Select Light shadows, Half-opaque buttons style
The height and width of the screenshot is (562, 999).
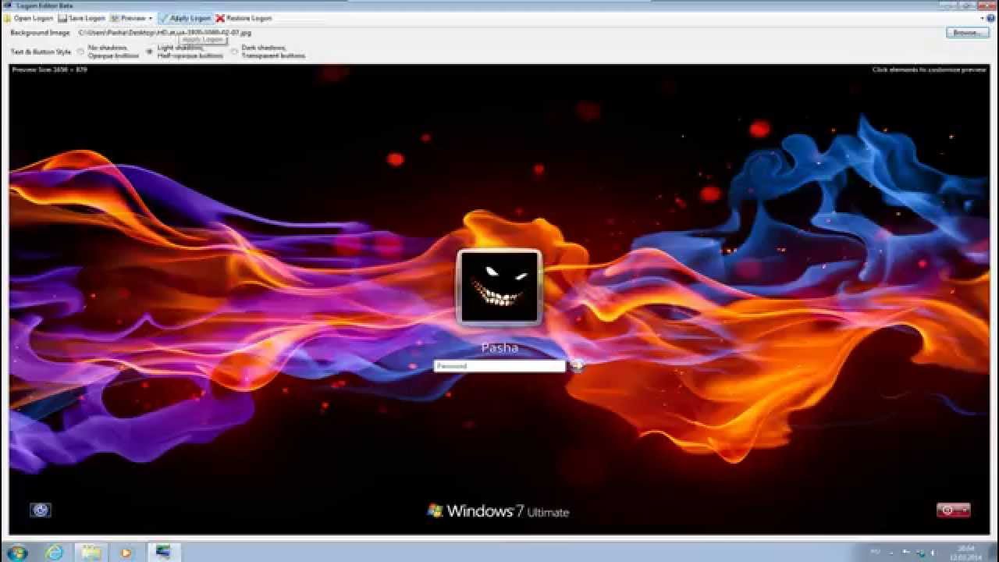coord(184,52)
